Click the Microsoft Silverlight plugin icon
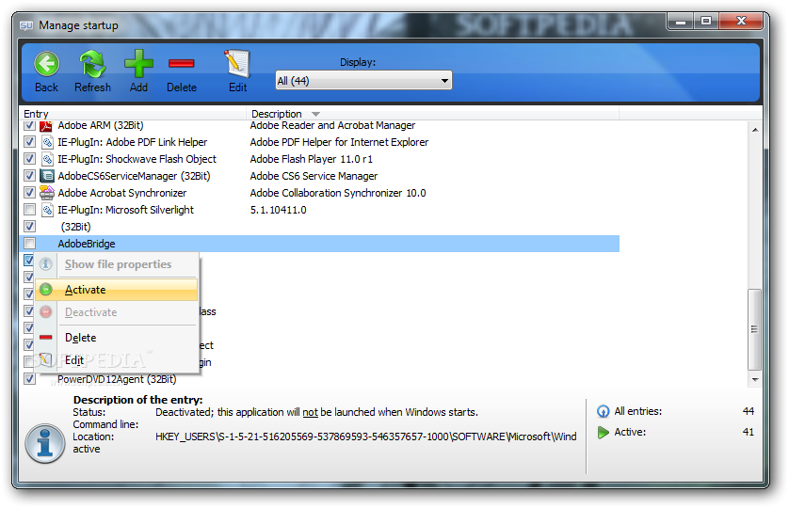This screenshot has height=508, width=789. click(x=47, y=210)
